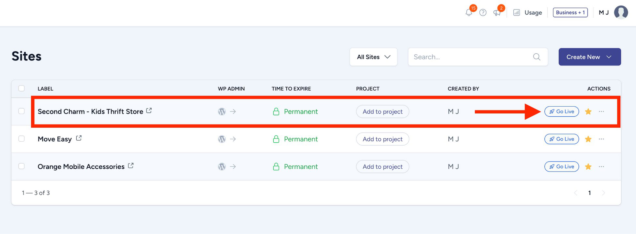Click the external link icon beside Orange Mobile Accessories
Image resolution: width=636 pixels, height=234 pixels.
130,165
